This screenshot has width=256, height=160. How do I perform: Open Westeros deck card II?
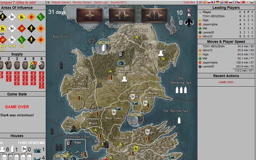122,15
